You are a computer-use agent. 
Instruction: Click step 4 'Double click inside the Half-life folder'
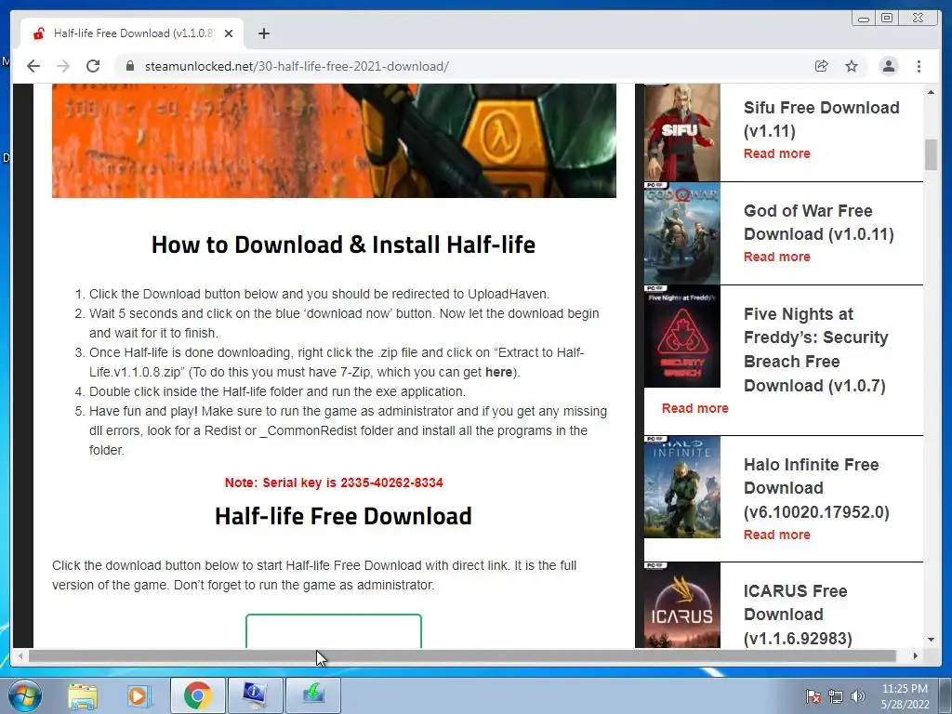click(x=277, y=391)
